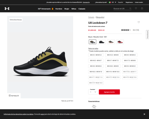This screenshot has height=119, width=149.
Task: Select size MX H 8.5 - MX M 9
Action: point(113,66)
